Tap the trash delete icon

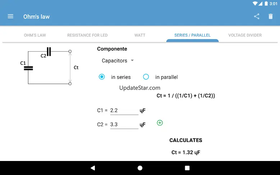click(x=271, y=17)
